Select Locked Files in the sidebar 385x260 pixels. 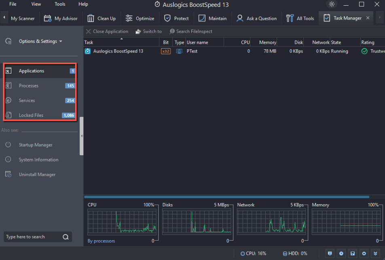pyautogui.click(x=40, y=115)
